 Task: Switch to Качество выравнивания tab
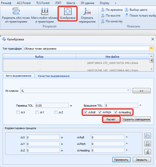(x=54, y=76)
